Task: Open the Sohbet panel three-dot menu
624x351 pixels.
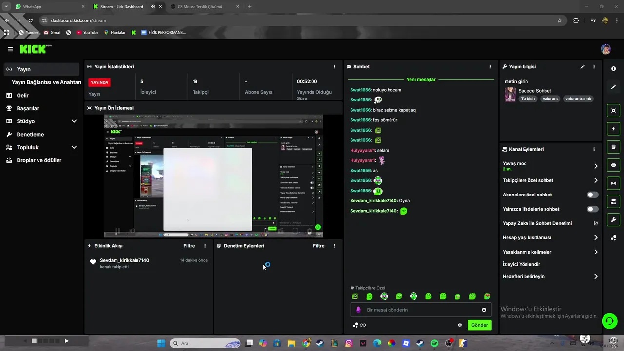Action: [490, 67]
